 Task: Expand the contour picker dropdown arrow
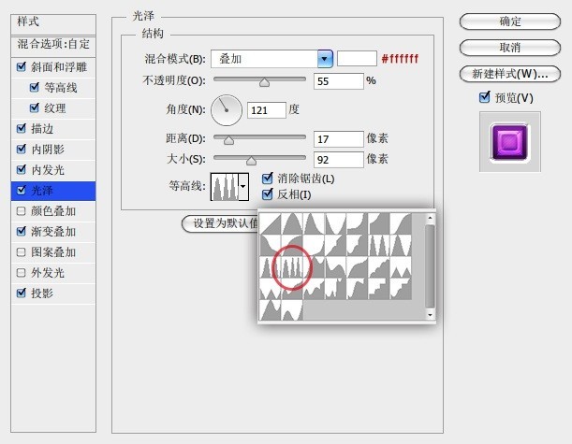click(243, 187)
